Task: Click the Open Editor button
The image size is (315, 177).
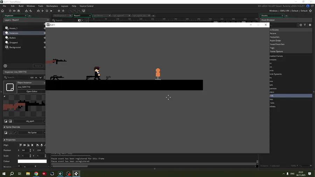Action: (x=32, y=92)
